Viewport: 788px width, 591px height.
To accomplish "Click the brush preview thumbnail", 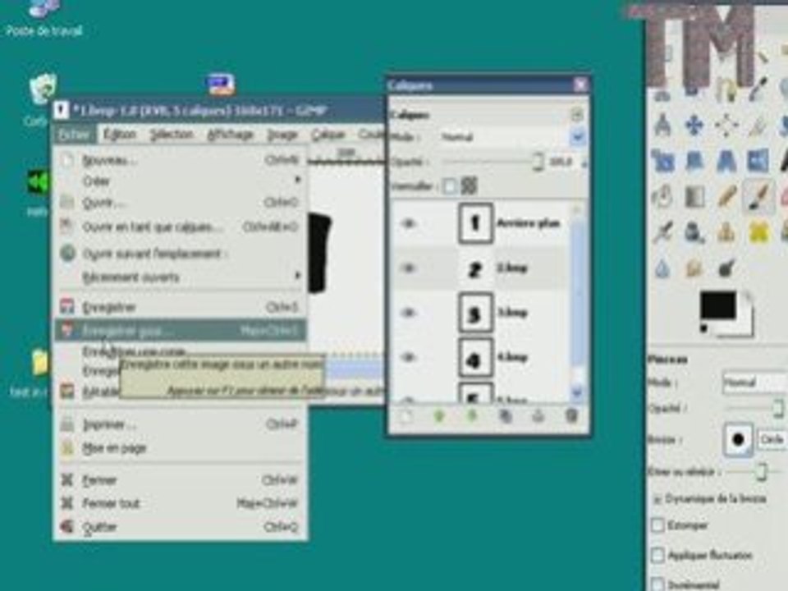I will point(738,440).
